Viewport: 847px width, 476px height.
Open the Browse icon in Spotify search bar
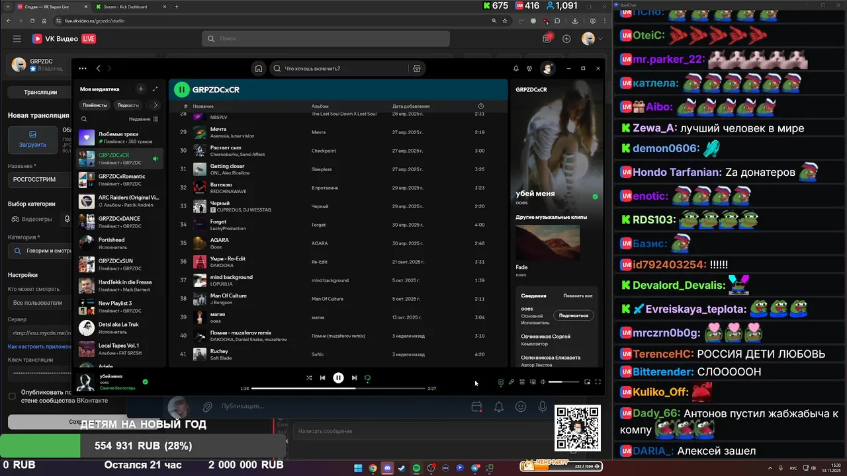click(x=416, y=68)
